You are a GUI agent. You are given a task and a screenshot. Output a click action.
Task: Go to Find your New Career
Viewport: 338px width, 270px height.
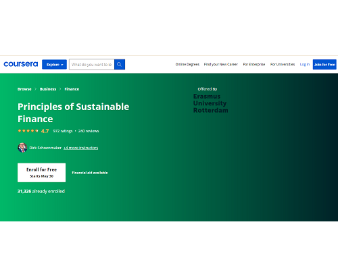pyautogui.click(x=221, y=64)
